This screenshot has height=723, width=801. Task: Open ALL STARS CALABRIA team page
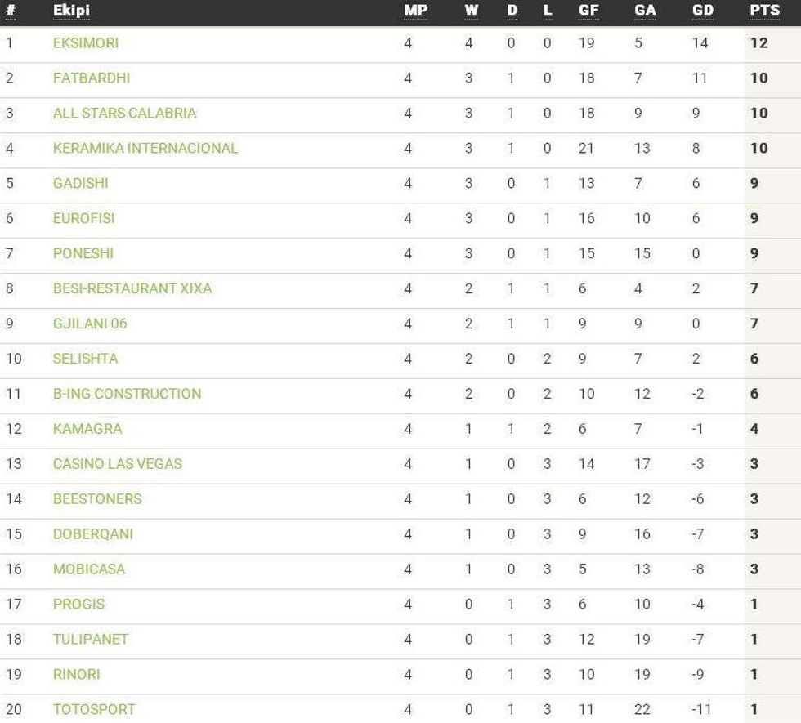point(124,113)
